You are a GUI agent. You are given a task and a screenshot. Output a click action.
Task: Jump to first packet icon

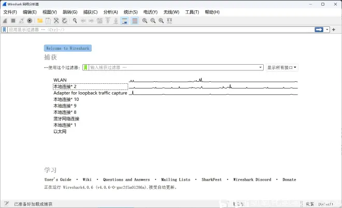[108, 21]
